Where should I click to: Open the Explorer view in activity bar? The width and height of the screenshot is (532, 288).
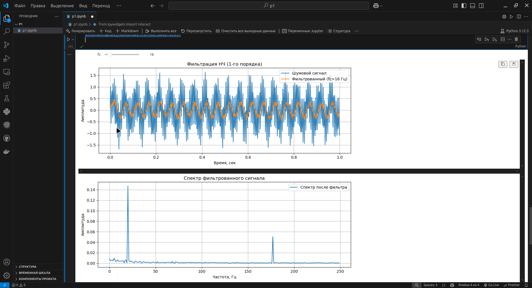[7, 19]
